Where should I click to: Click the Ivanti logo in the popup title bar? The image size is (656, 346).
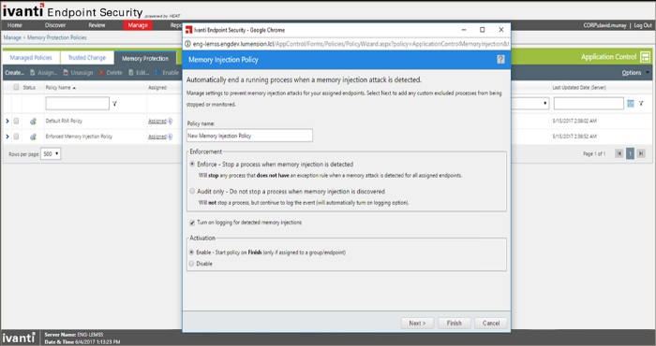coord(188,30)
